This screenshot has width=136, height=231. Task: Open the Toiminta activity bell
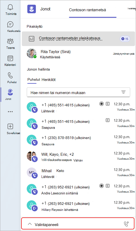click(11, 10)
